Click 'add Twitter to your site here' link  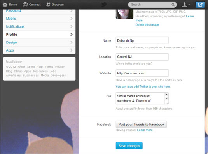[143, 87]
